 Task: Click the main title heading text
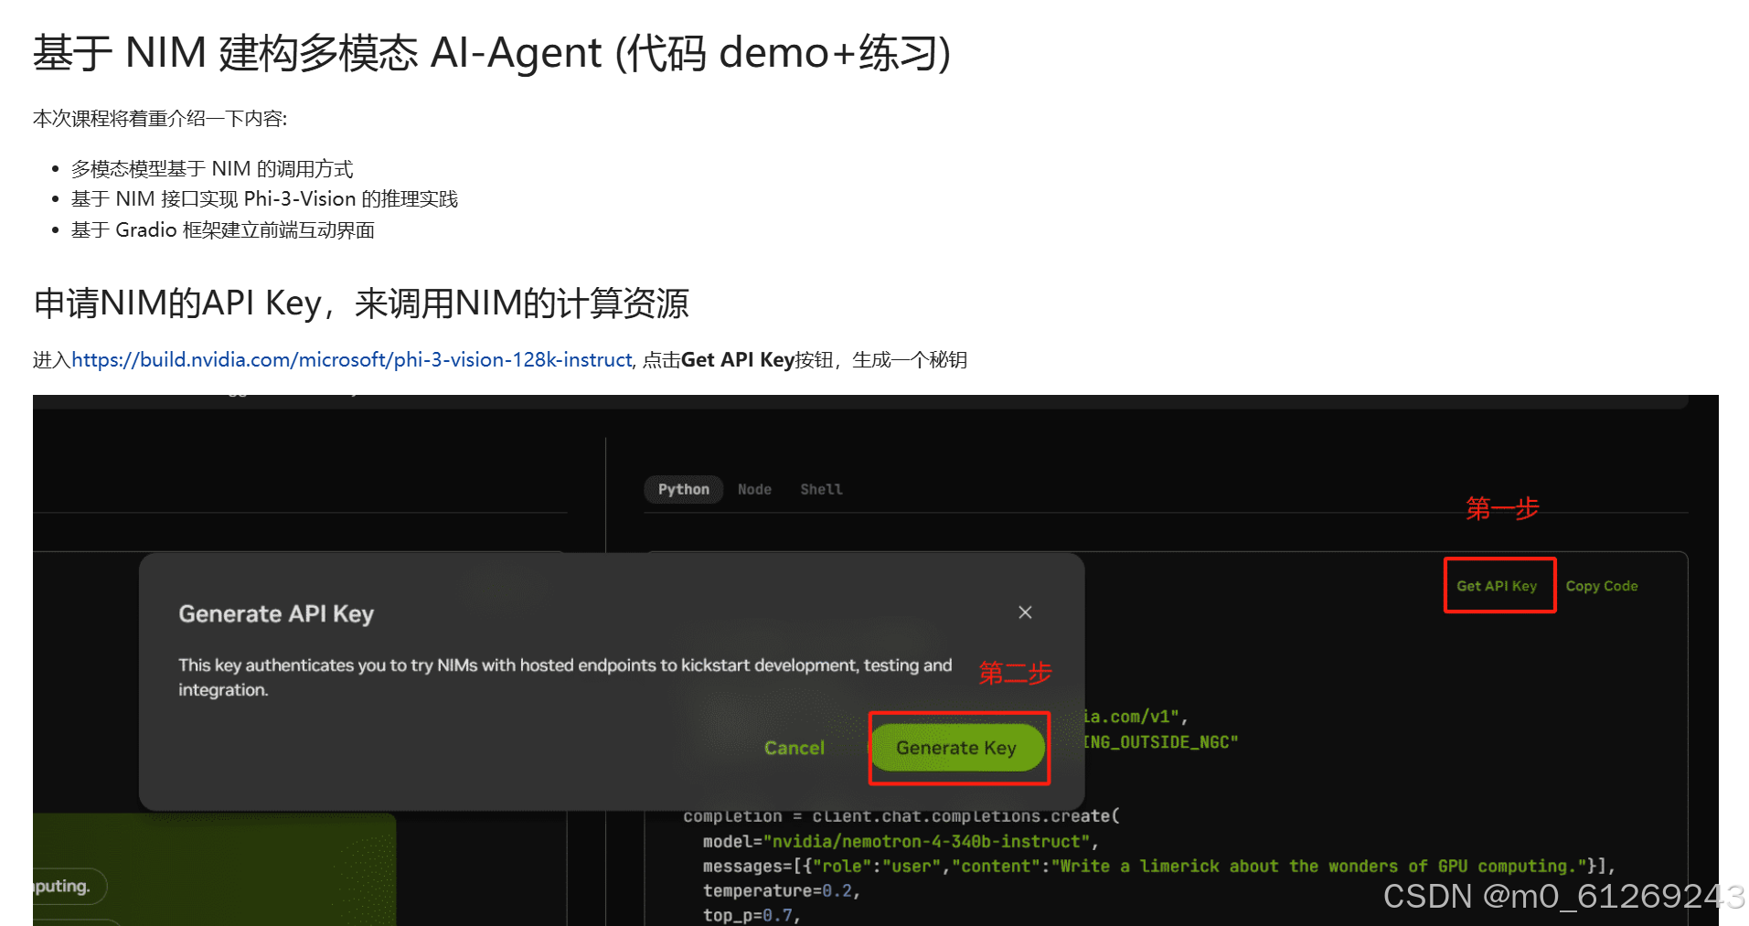[x=492, y=53]
